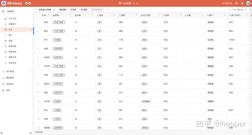The width and height of the screenshot is (252, 135).
Task: Click the 创建 create button
Action: pos(63,10)
